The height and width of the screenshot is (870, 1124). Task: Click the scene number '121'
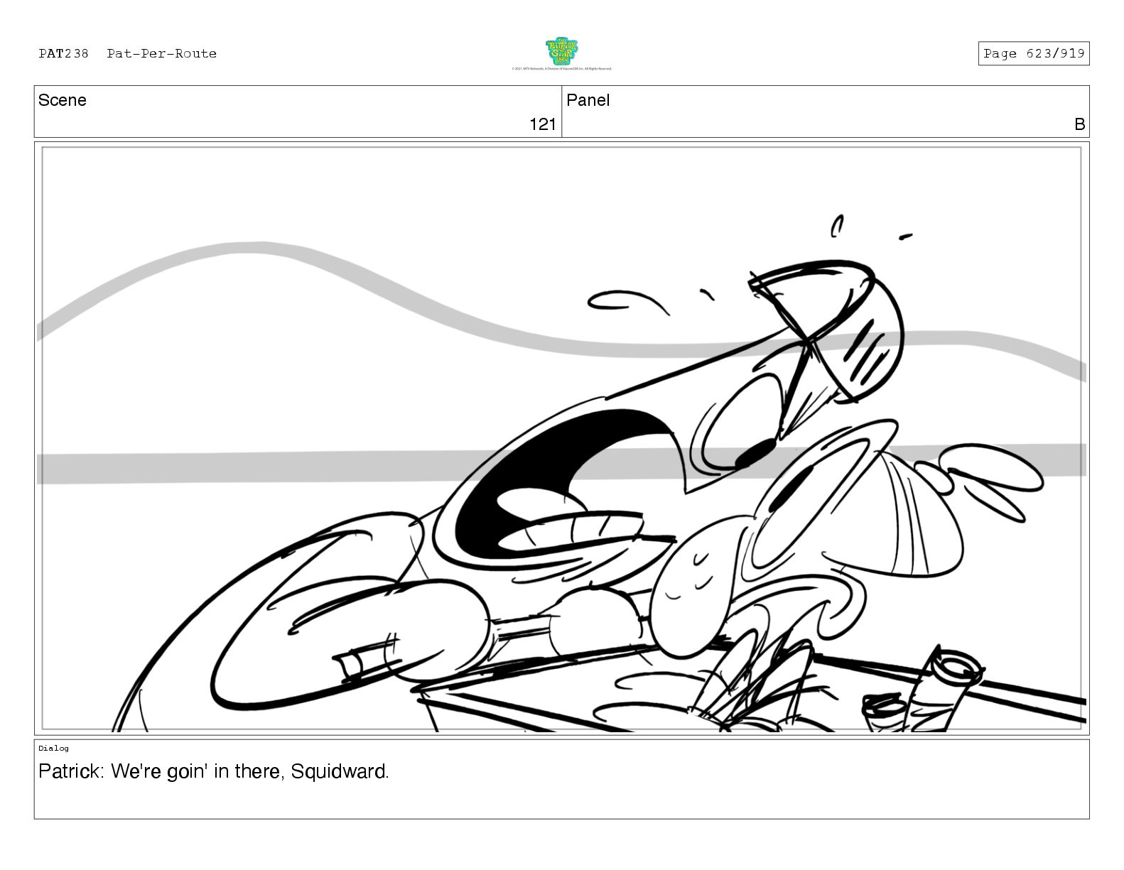pos(543,124)
